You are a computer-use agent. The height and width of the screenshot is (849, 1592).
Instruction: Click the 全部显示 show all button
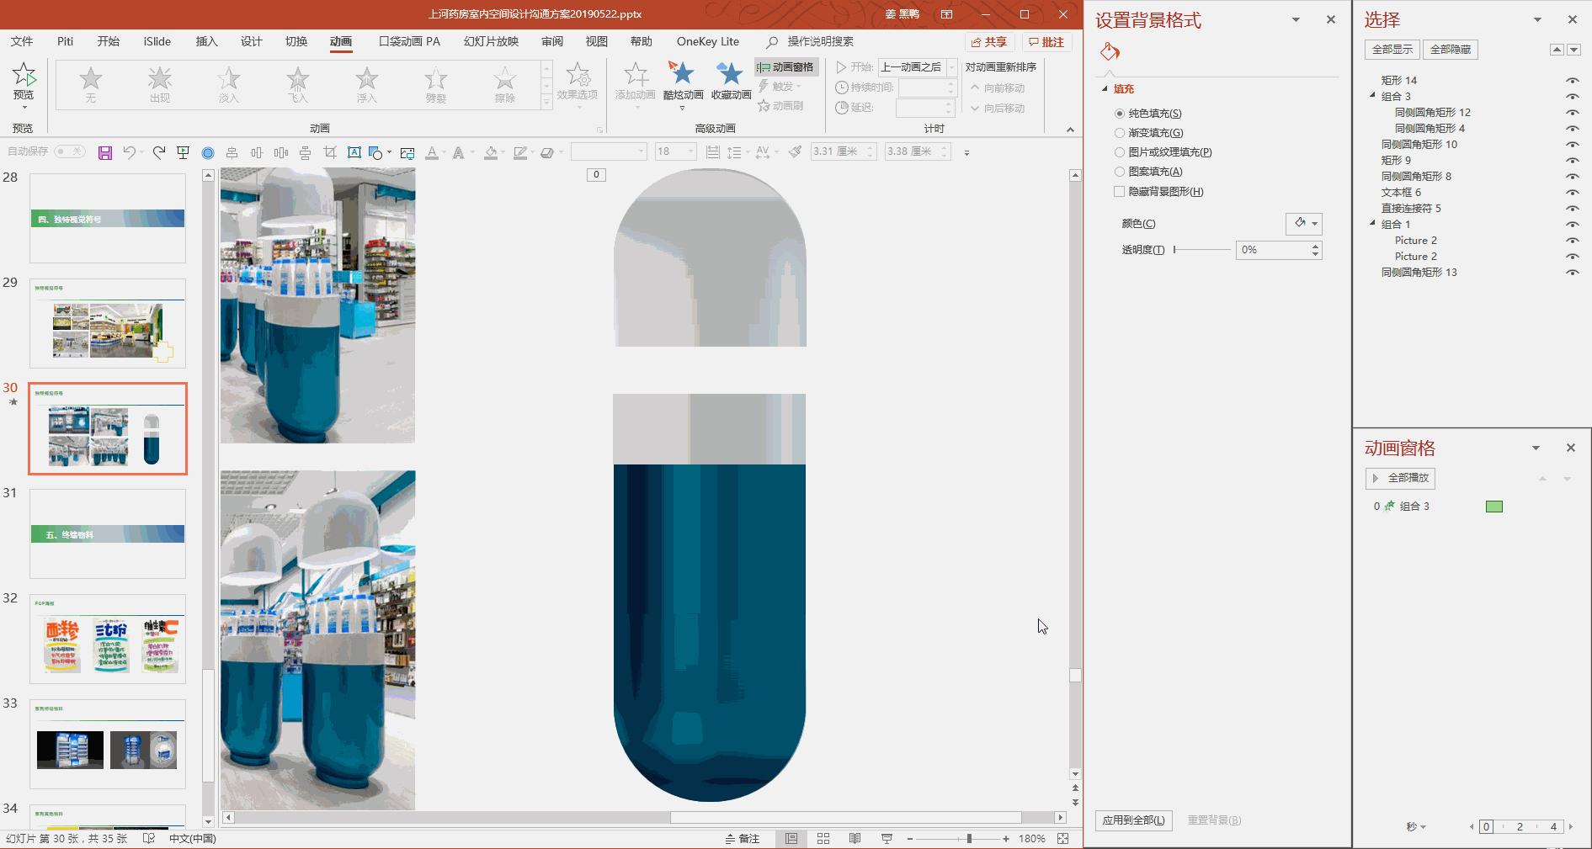click(x=1392, y=50)
